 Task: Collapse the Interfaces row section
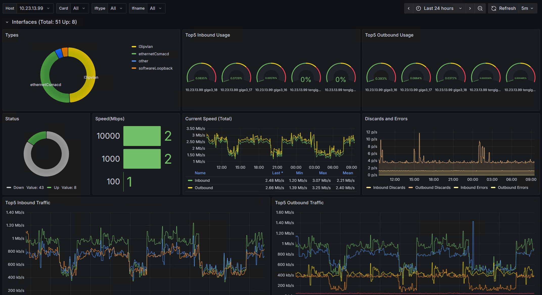click(7, 22)
